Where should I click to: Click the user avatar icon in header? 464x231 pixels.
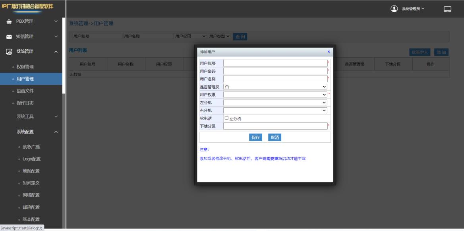pyautogui.click(x=394, y=9)
